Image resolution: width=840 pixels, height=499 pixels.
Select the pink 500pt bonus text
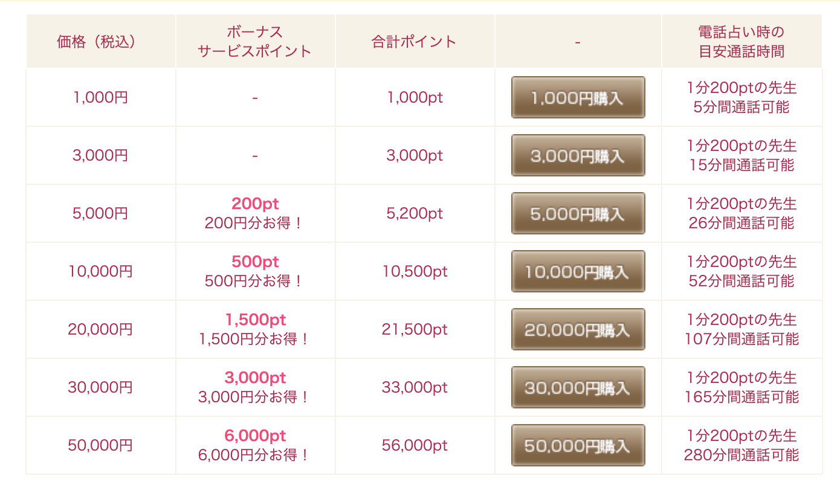click(x=255, y=262)
